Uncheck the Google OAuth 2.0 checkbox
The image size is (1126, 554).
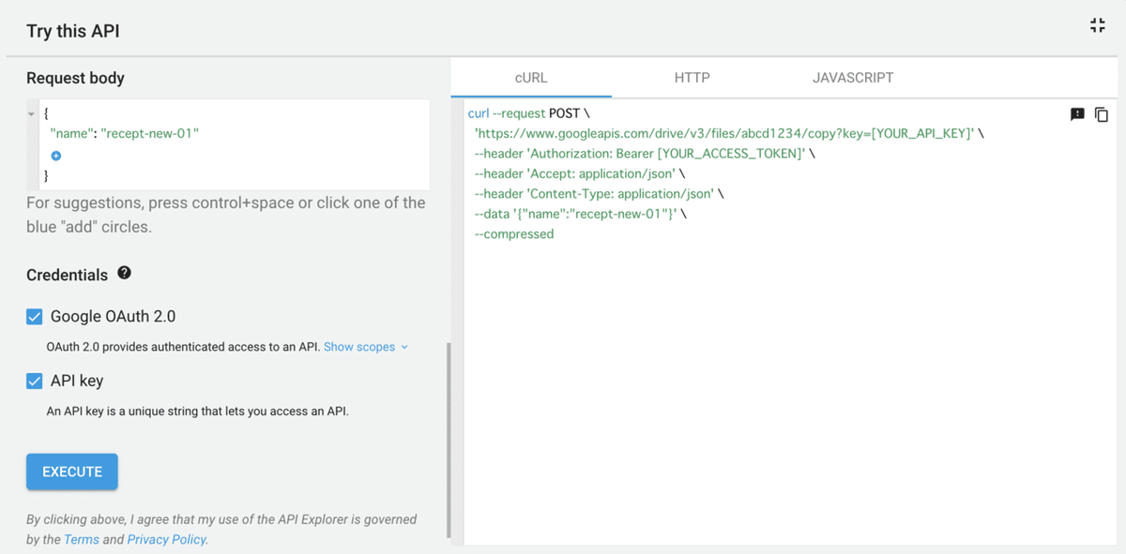35,317
